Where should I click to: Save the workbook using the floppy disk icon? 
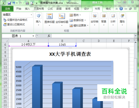9,3
